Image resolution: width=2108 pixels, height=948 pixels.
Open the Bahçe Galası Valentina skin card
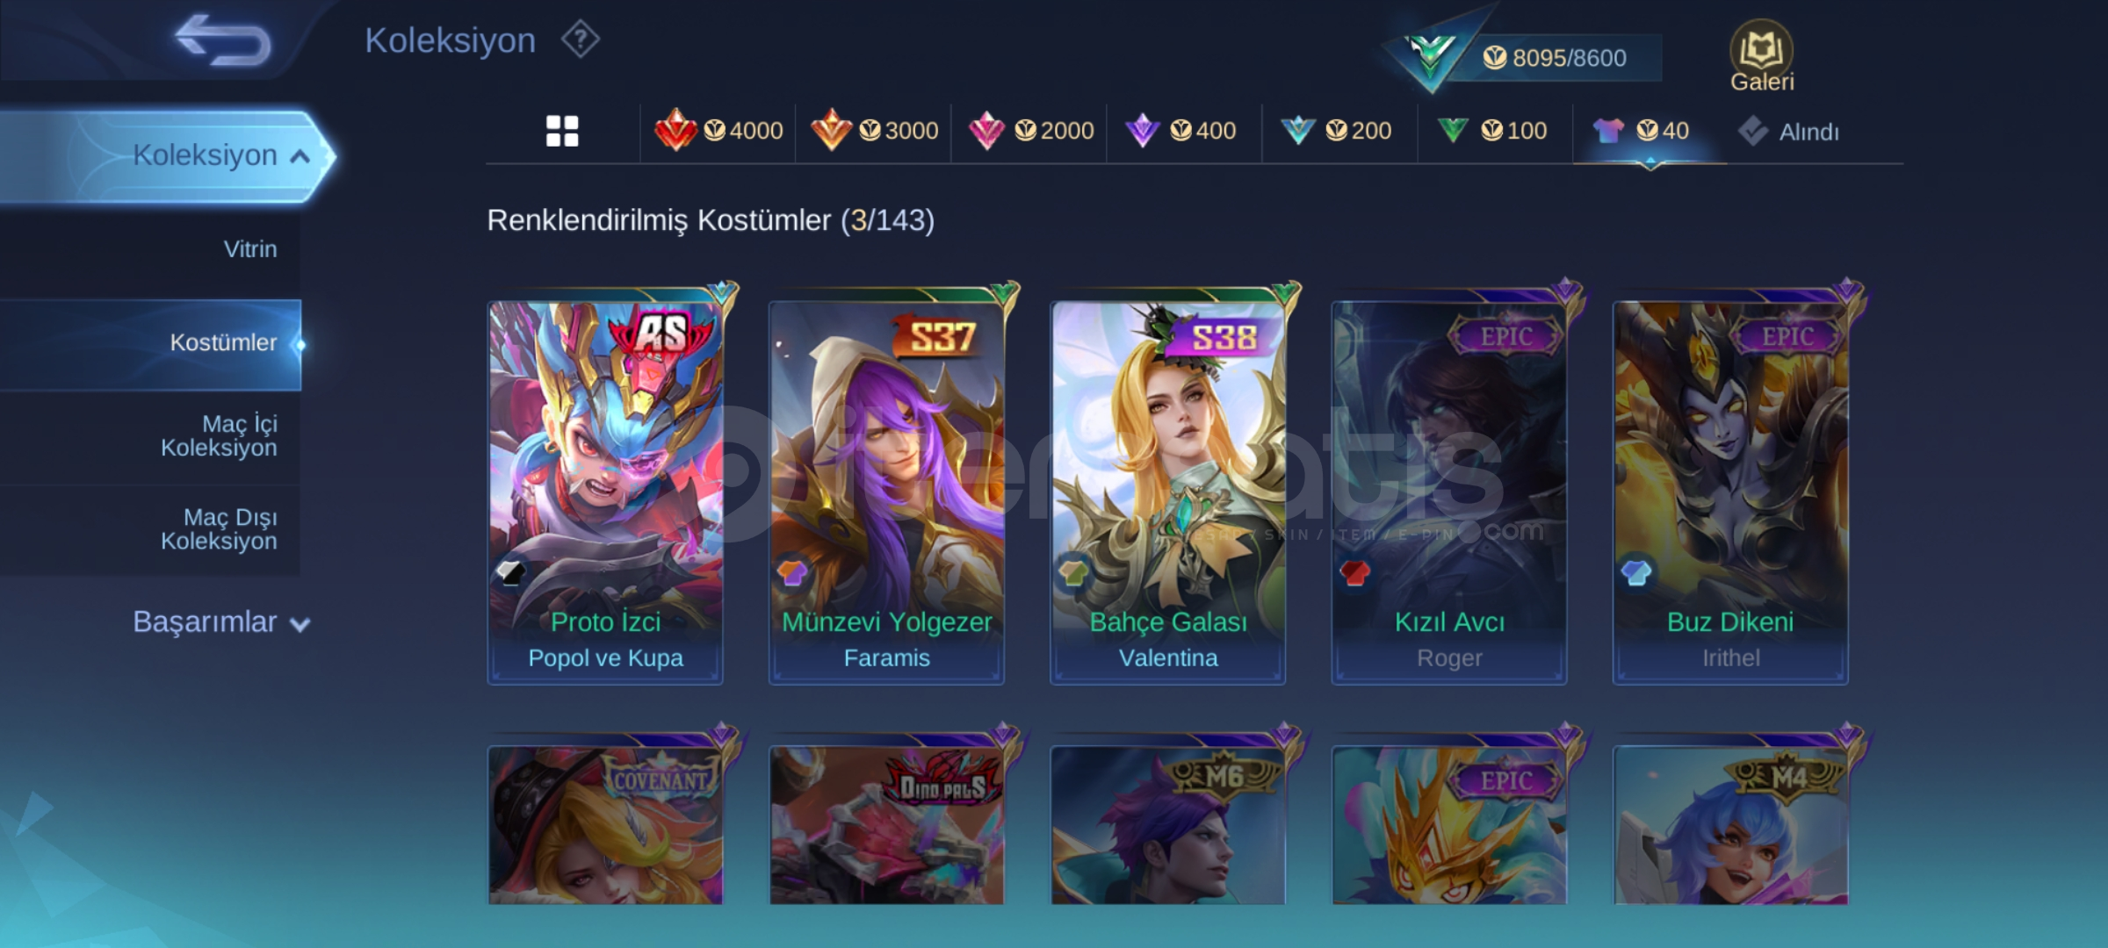coord(1168,492)
